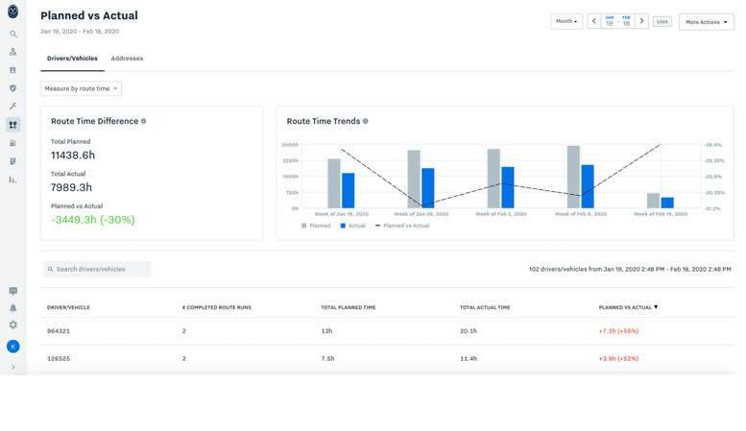Click the 11.4h total actual time cell
The height and width of the screenshot is (431, 746).
coord(469,359)
